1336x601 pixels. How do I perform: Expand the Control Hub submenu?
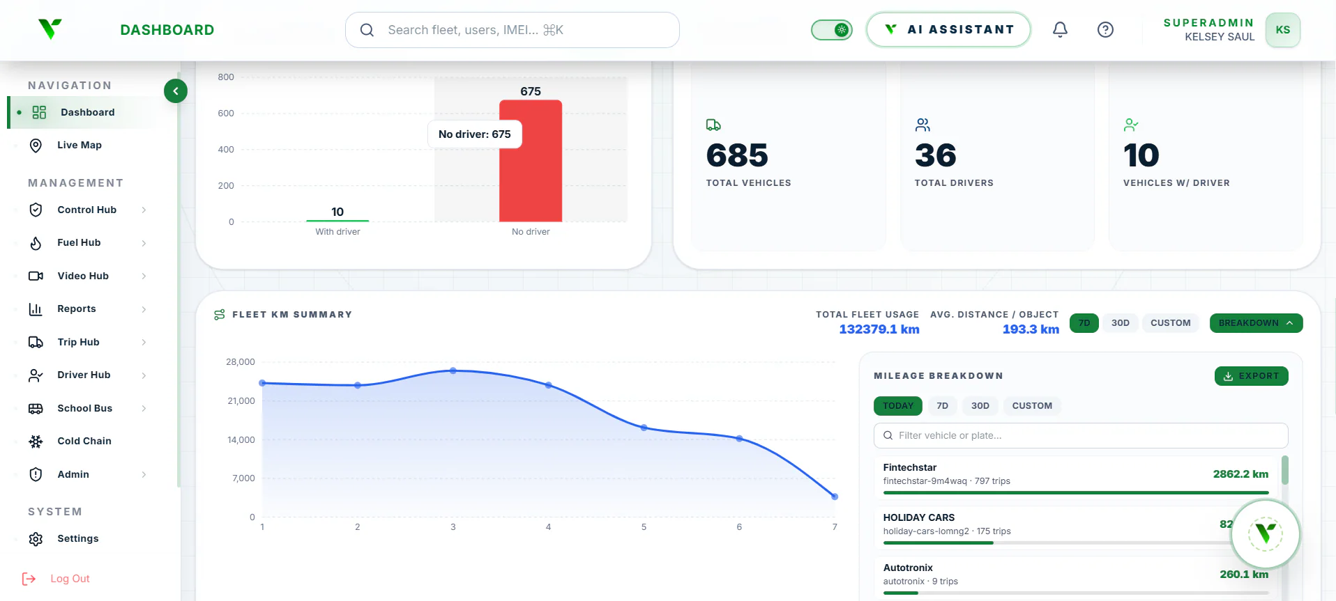(x=144, y=210)
